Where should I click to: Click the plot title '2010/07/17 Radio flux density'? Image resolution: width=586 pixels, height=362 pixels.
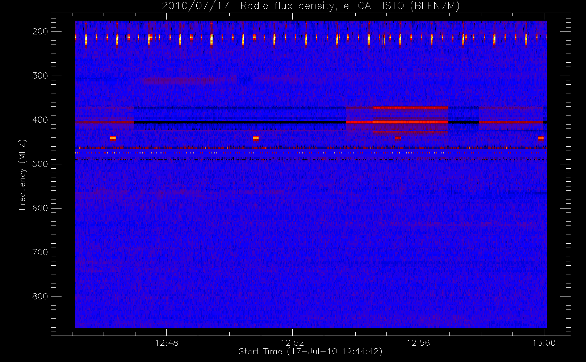tap(311, 6)
